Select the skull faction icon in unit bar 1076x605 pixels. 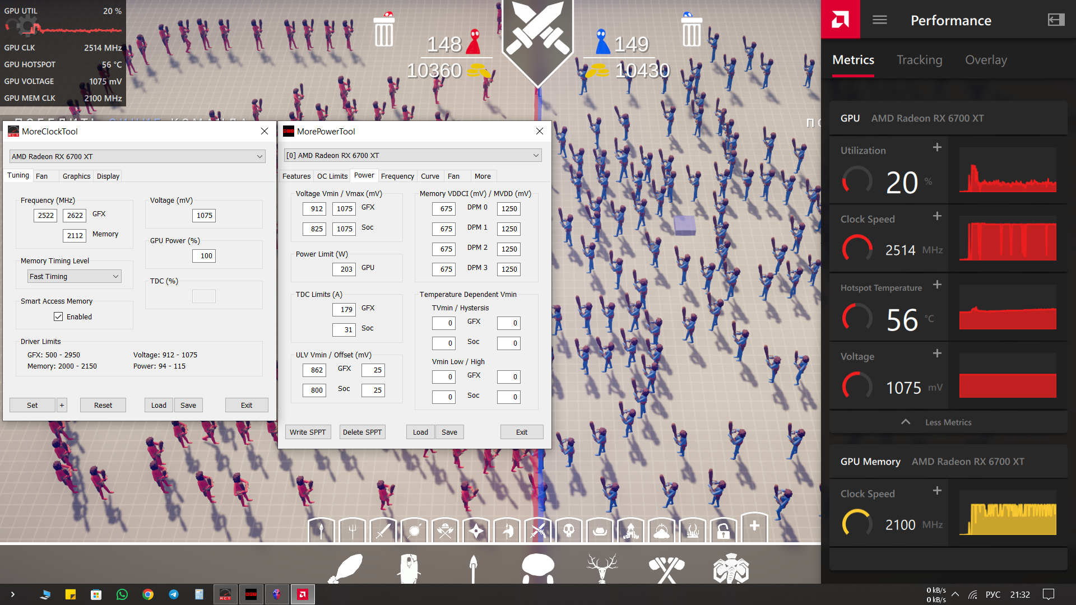pyautogui.click(x=569, y=530)
